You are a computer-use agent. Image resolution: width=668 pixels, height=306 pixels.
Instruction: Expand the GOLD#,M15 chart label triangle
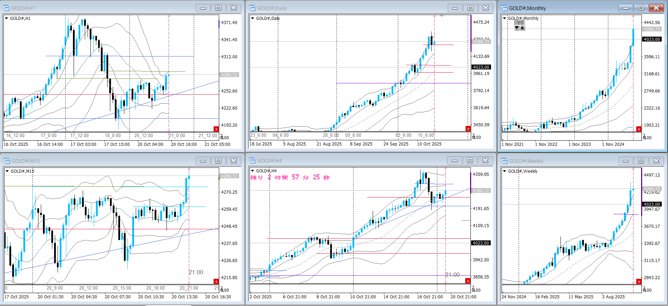pyautogui.click(x=7, y=171)
